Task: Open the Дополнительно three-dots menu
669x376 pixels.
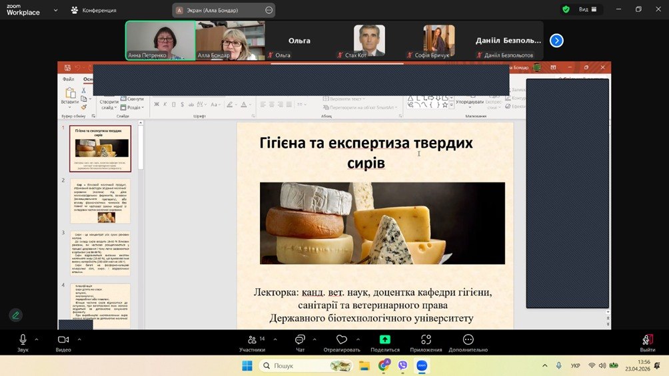Action: 468,341
